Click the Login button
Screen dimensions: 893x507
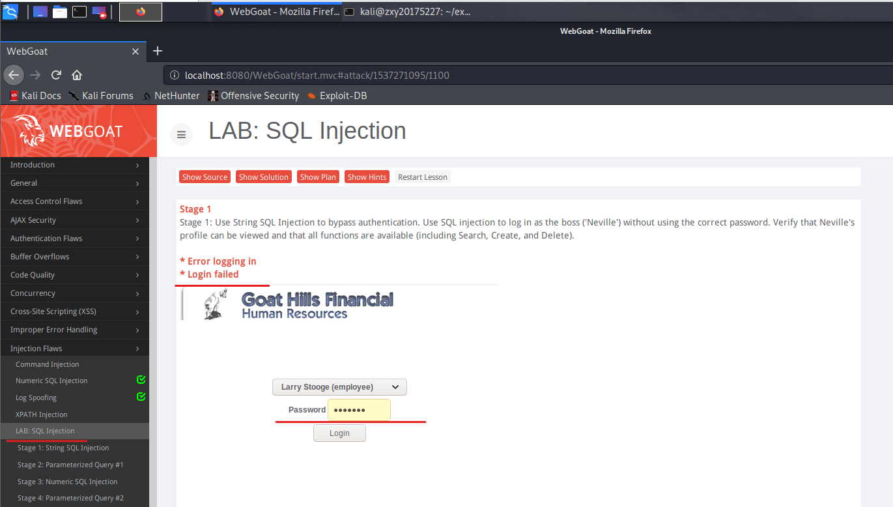[x=339, y=433]
